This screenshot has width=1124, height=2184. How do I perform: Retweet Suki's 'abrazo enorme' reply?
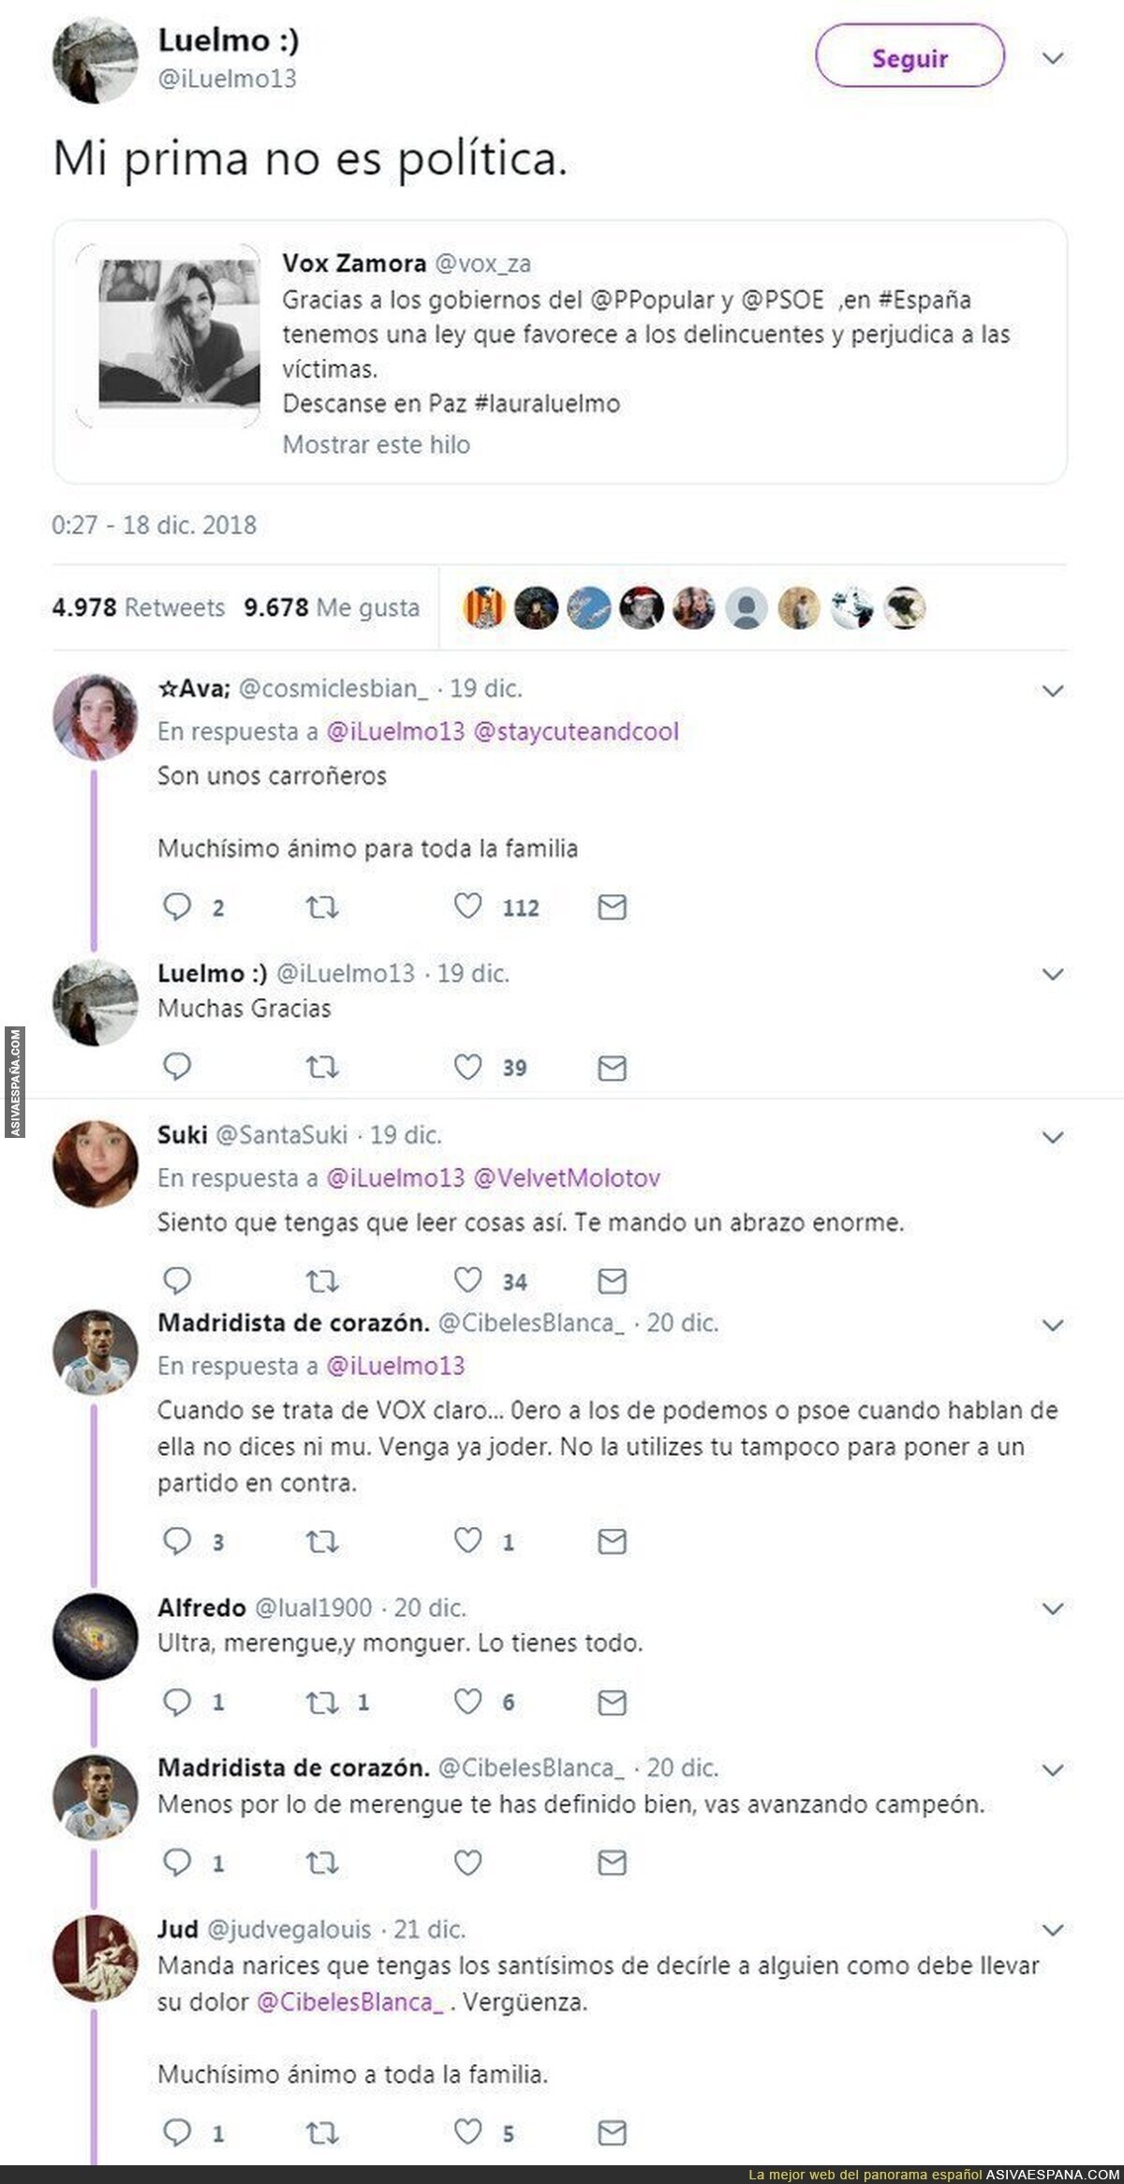322,1280
